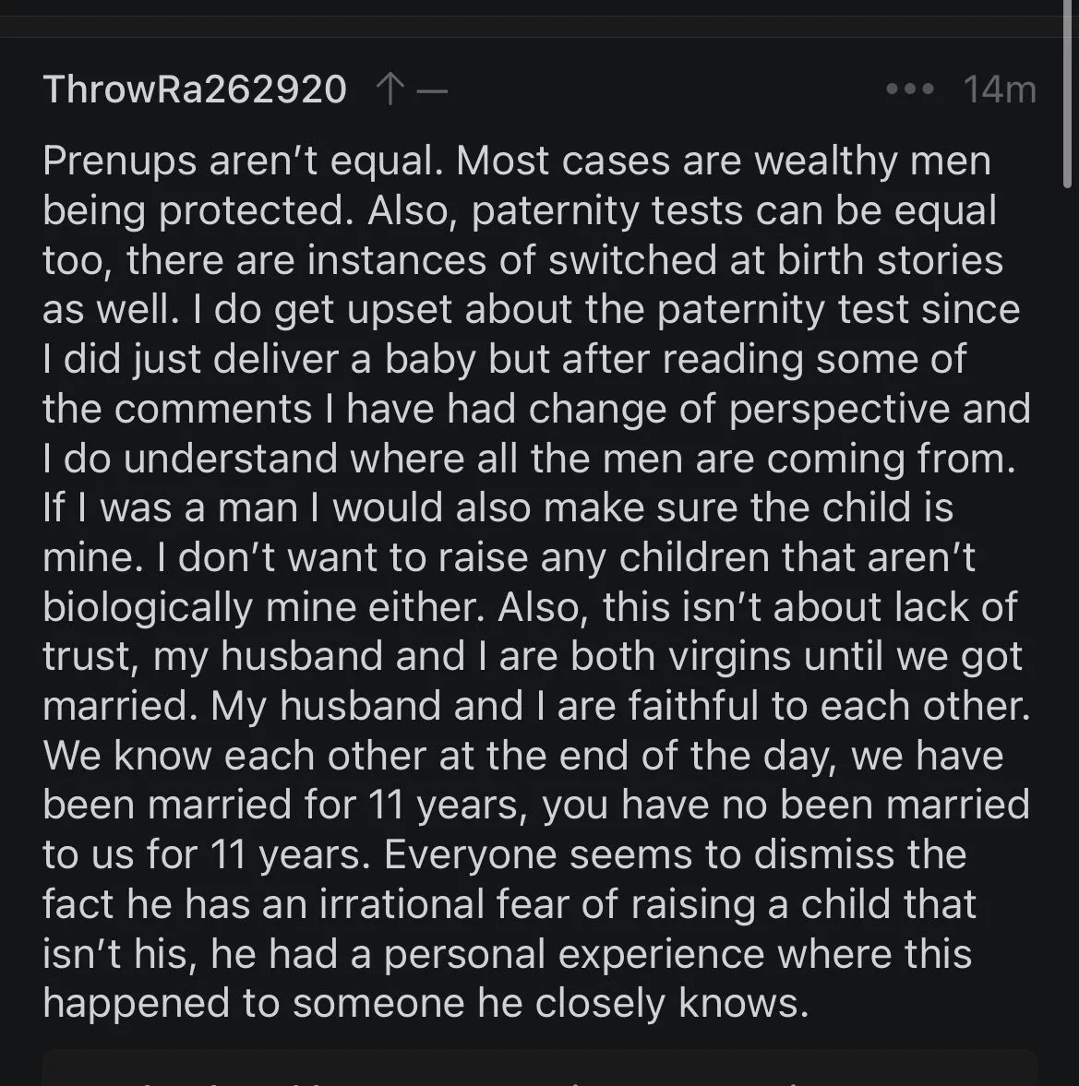Tap the comment's opening word "Prenups"

click(119, 161)
